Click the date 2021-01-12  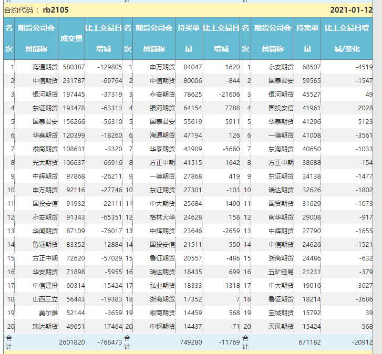352,10
